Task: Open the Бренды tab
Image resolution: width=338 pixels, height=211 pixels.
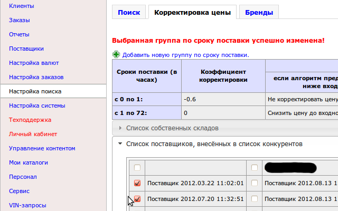Action: click(259, 12)
